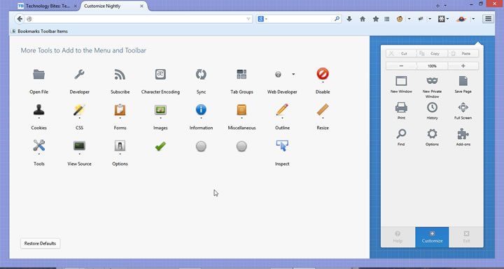Close the Customize Nightly tab
The width and height of the screenshot is (504, 269).
(x=141, y=6)
